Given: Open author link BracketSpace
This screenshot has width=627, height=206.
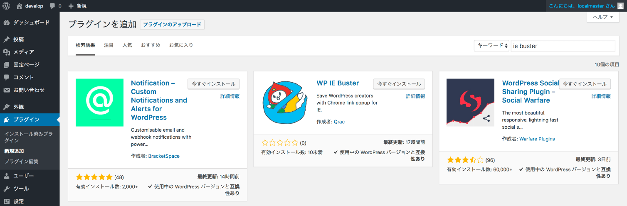Looking at the screenshot, I should click(164, 156).
